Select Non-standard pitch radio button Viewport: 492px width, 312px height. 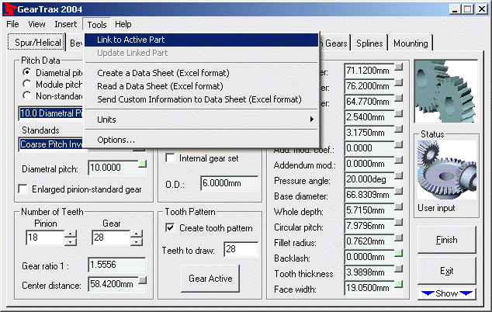point(27,95)
